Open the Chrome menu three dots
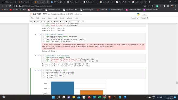Image resolution: width=178 pixels, height=100 pixels. pyautogui.click(x=175, y=6)
